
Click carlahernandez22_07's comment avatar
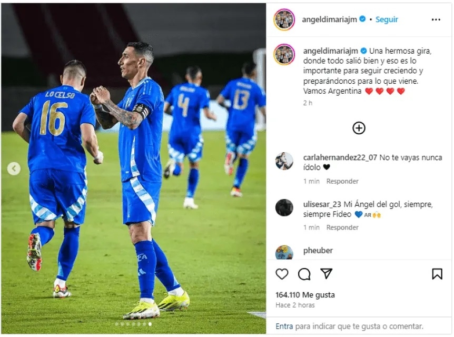[x=284, y=161]
